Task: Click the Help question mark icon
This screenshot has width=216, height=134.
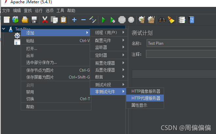Action: (x=191, y=20)
